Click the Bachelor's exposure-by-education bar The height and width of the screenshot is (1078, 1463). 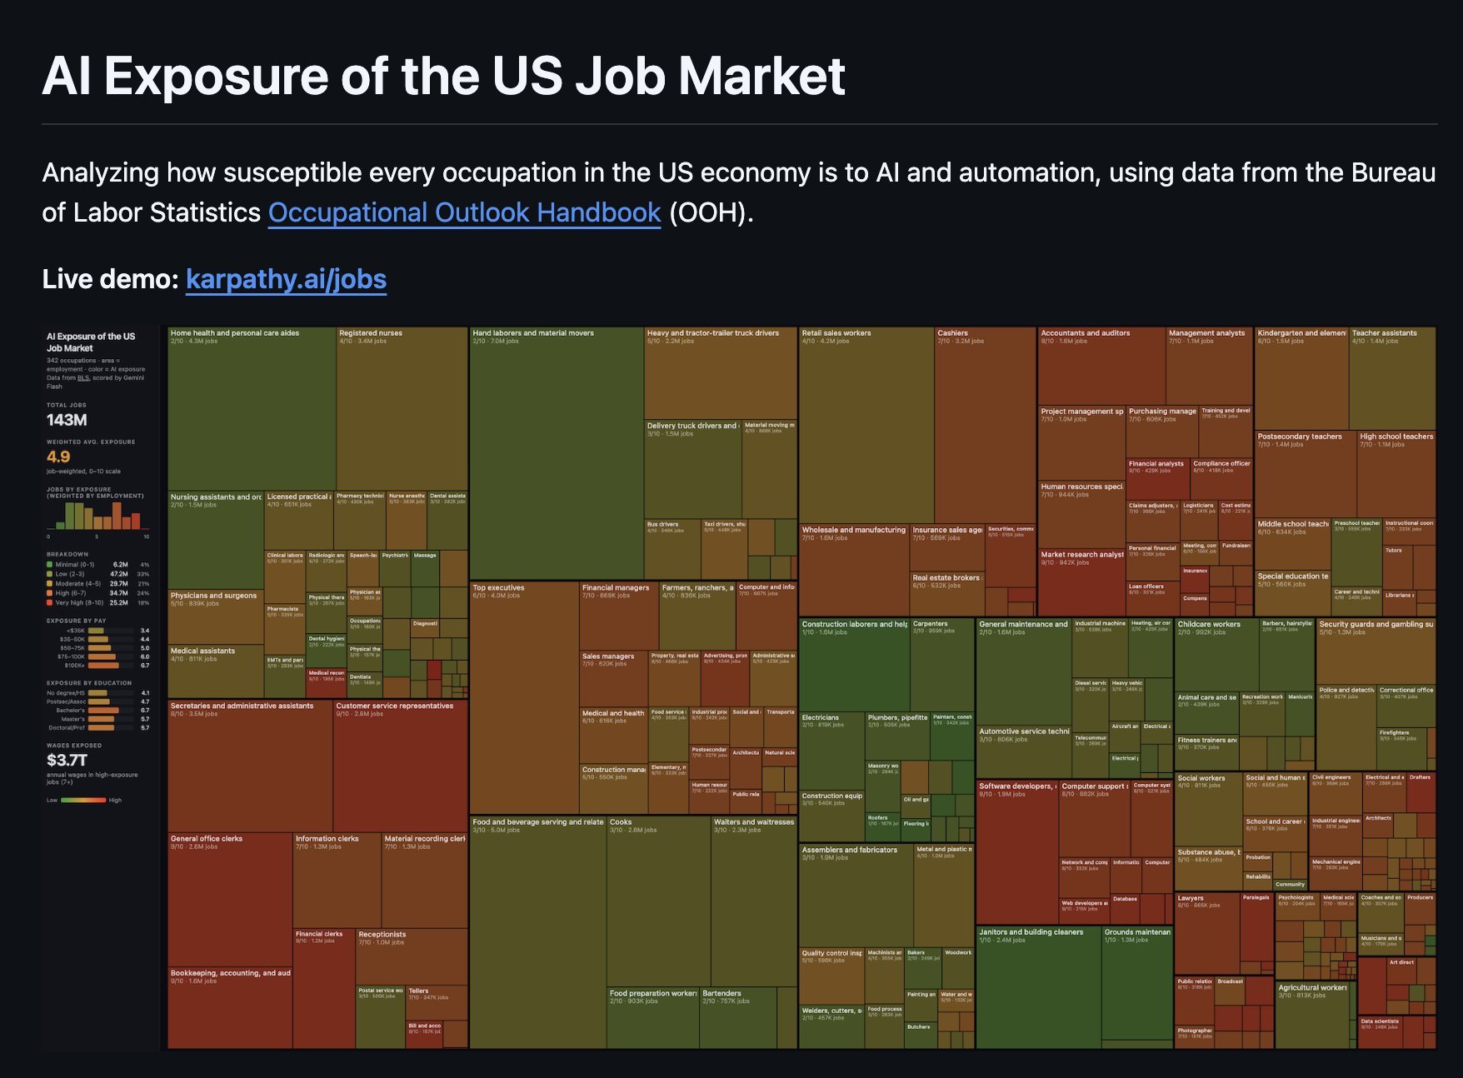point(104,709)
